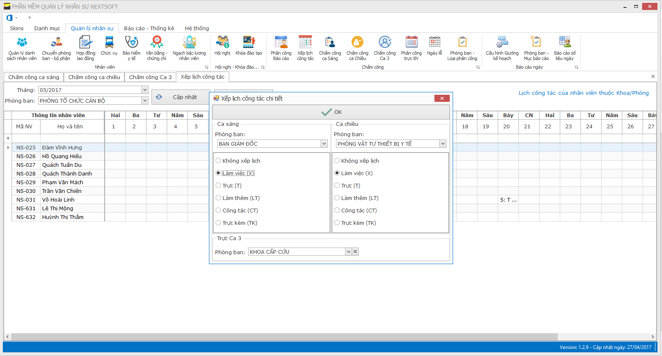Open Bảo hiểm y tế tool
Screen dimensions: 662x356
[x=131, y=48]
